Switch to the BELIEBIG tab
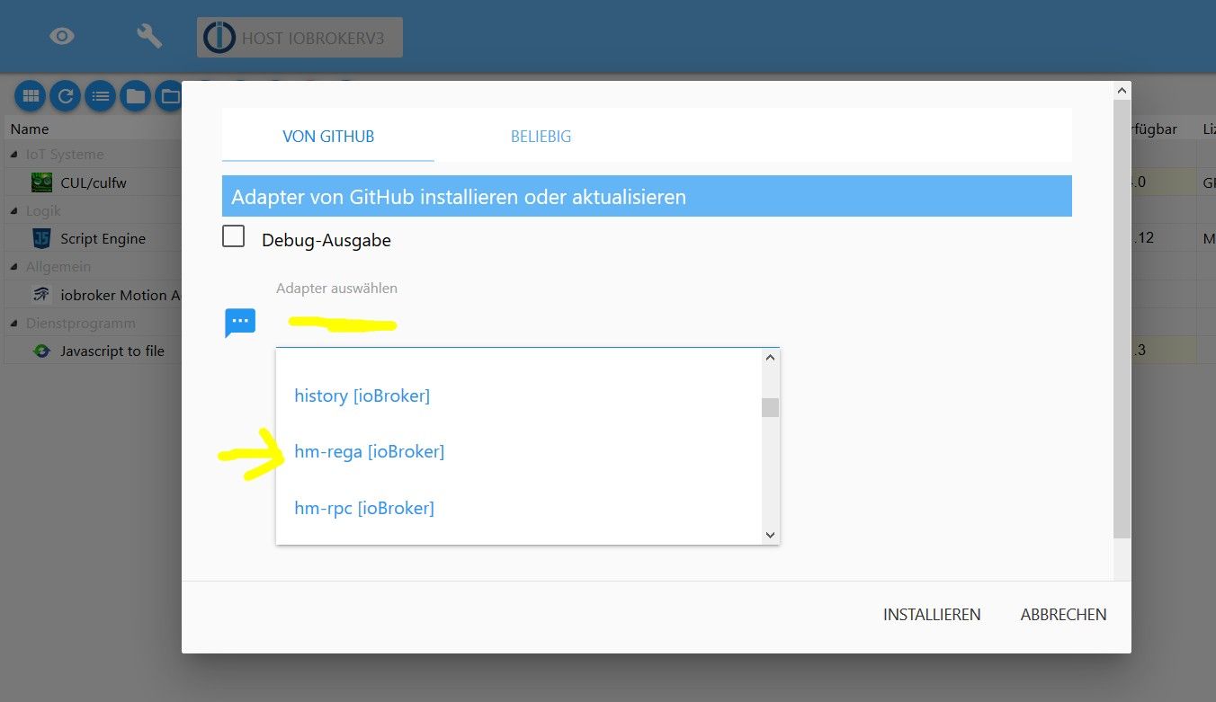The height and width of the screenshot is (702, 1216). click(x=541, y=137)
